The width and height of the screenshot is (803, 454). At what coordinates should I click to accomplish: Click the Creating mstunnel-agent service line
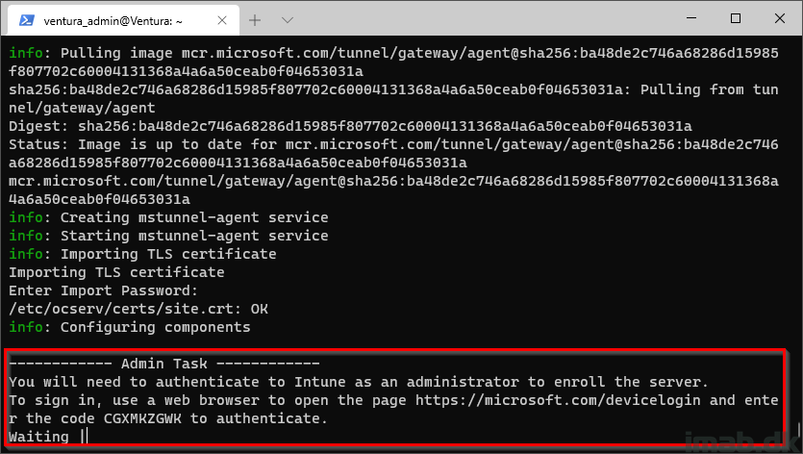[x=168, y=217]
